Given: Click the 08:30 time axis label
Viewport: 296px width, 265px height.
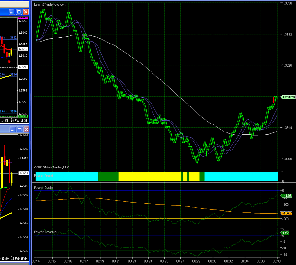Looking at the screenshot, I should (x=212, y=261).
